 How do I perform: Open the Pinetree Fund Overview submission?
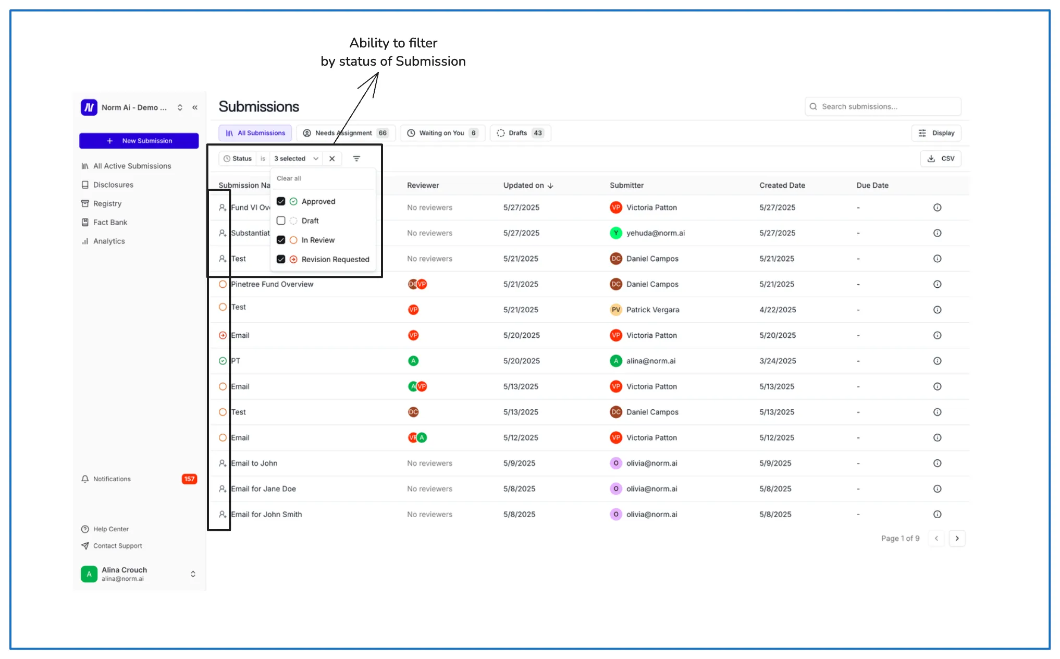point(272,284)
